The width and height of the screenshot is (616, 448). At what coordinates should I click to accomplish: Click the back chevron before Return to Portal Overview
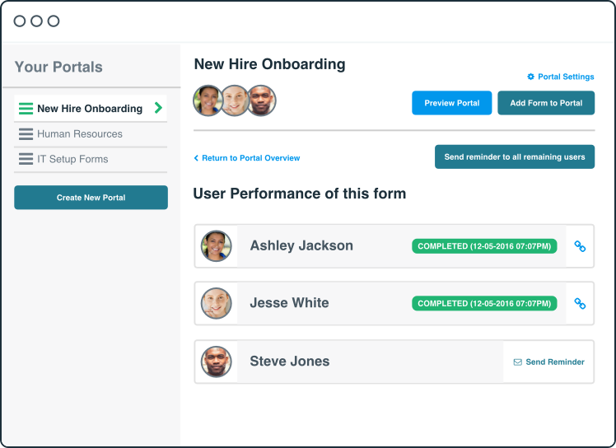click(196, 158)
